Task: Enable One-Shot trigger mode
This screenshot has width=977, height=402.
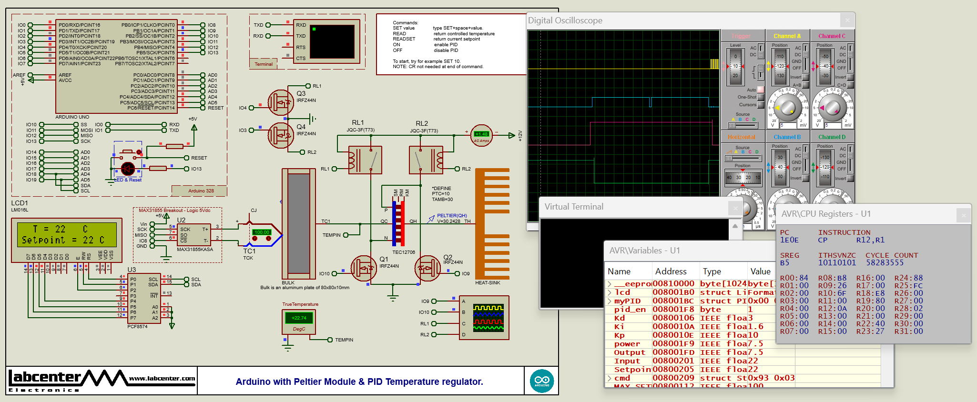Action: pos(761,97)
